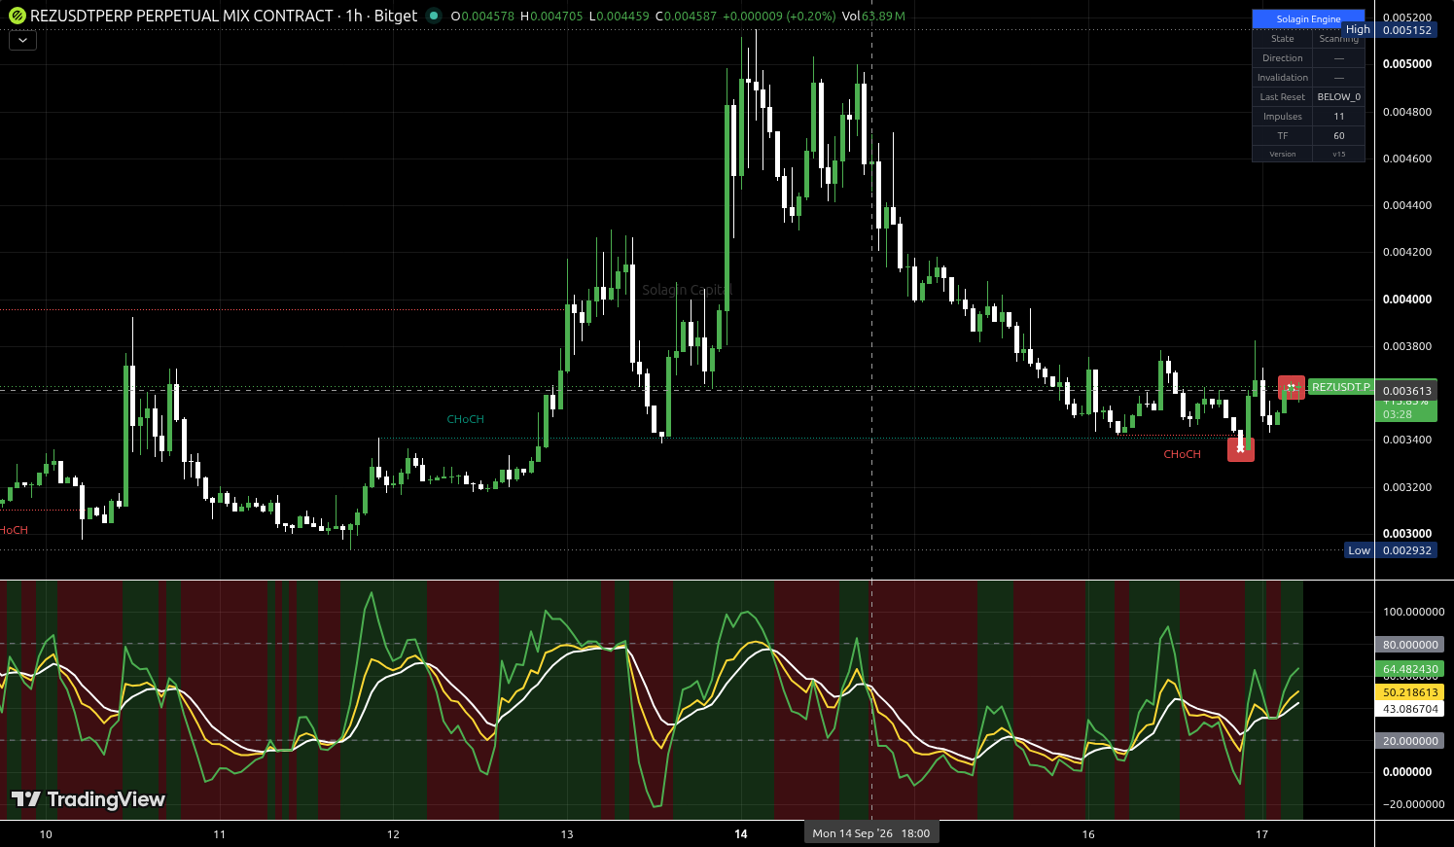Click the 100.000000 oscillator axis value

1413,612
